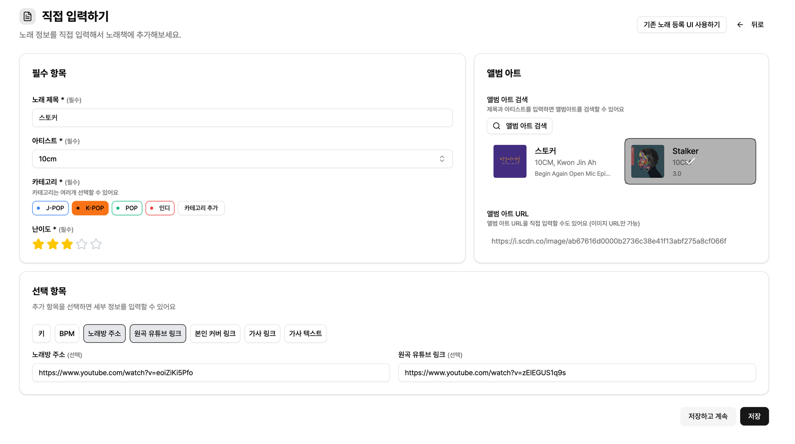Viewport: 795px width, 444px height.
Task: Select the 가사 텍스트 optional item
Action: tap(305, 333)
